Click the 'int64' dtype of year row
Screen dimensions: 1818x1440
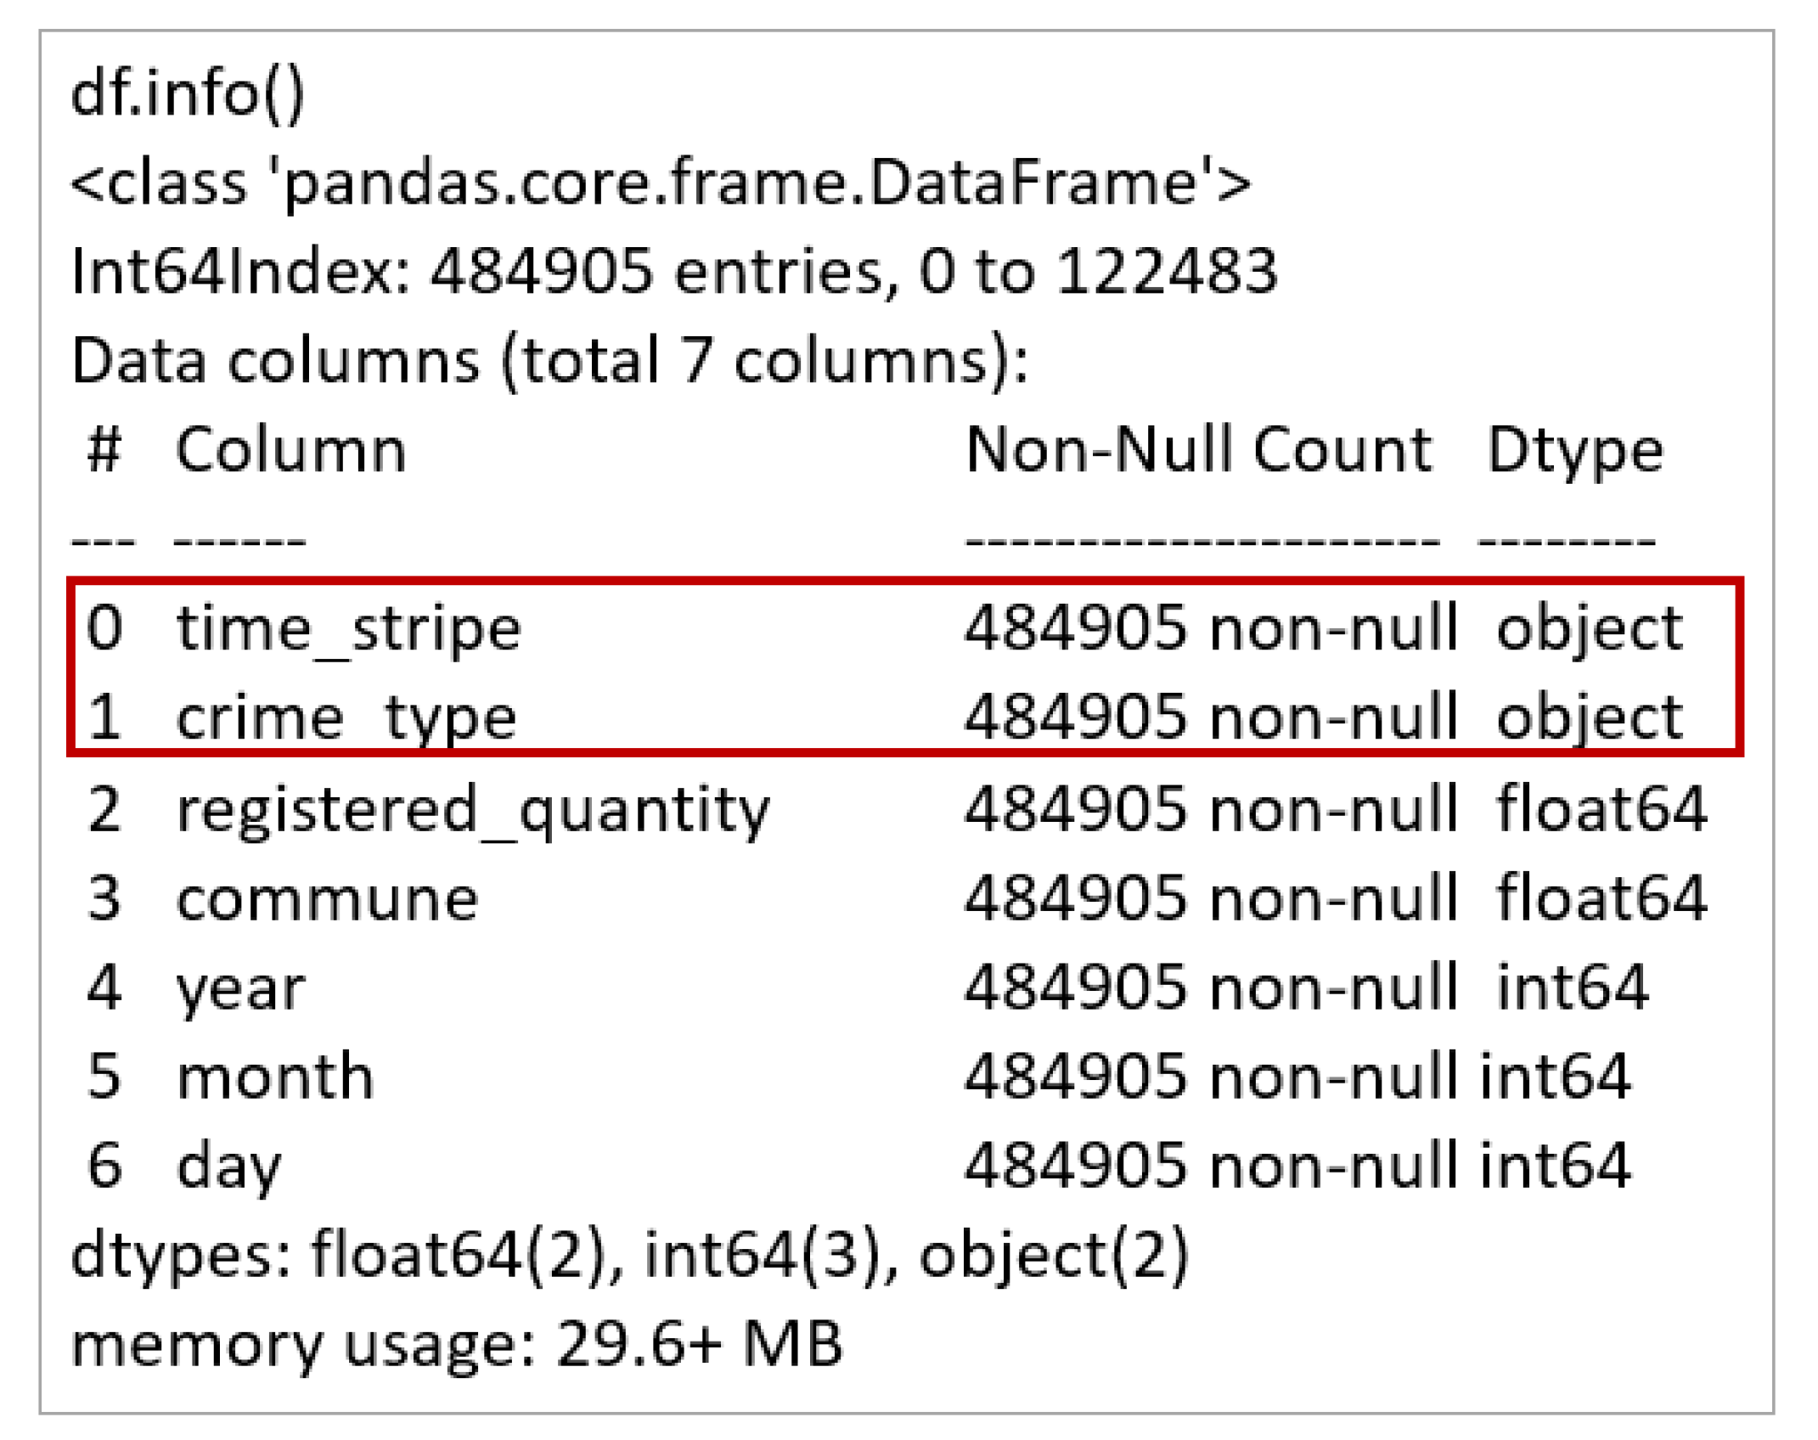tap(1572, 987)
